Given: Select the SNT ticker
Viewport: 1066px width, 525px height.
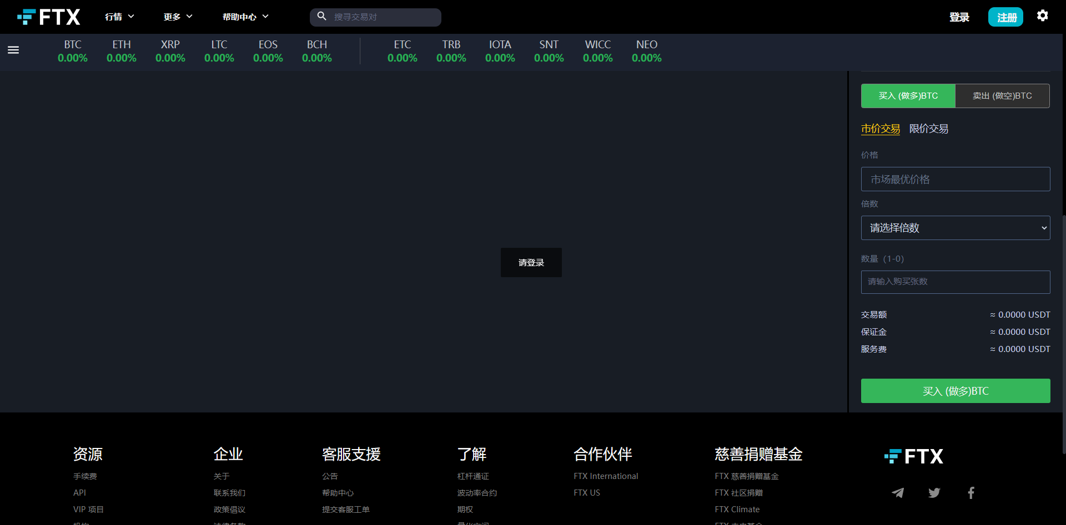Looking at the screenshot, I should [549, 51].
